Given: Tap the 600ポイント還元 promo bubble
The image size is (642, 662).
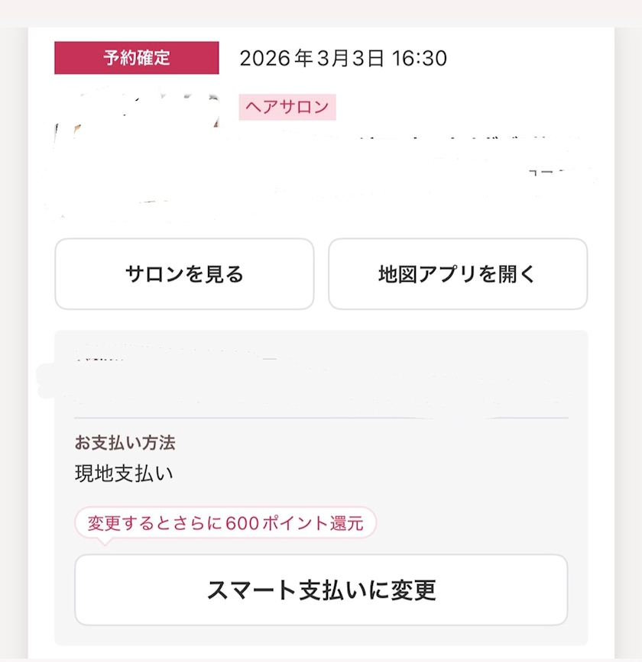Looking at the screenshot, I should click(x=225, y=524).
